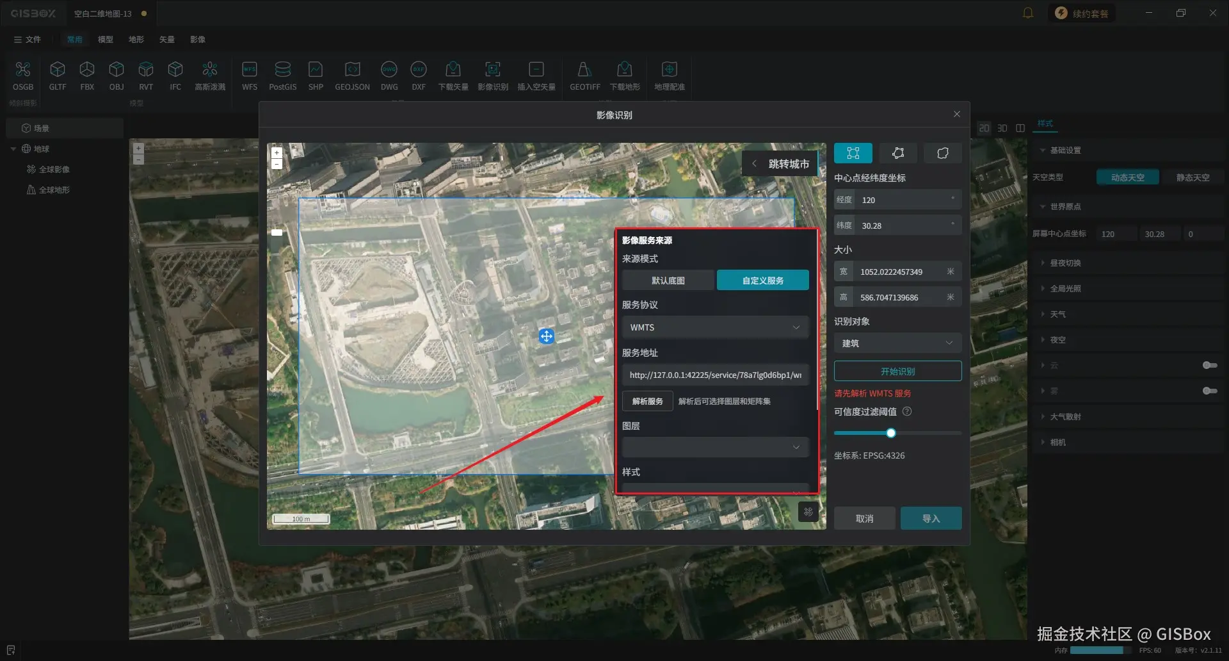This screenshot has width=1229, height=661.
Task: Select custom service source mode (自定义服务)
Action: [x=763, y=281]
